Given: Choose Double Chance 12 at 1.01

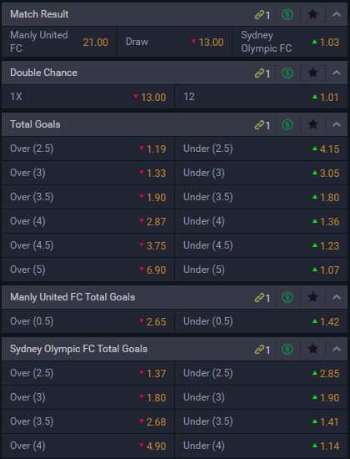Looking at the screenshot, I should [x=261, y=97].
